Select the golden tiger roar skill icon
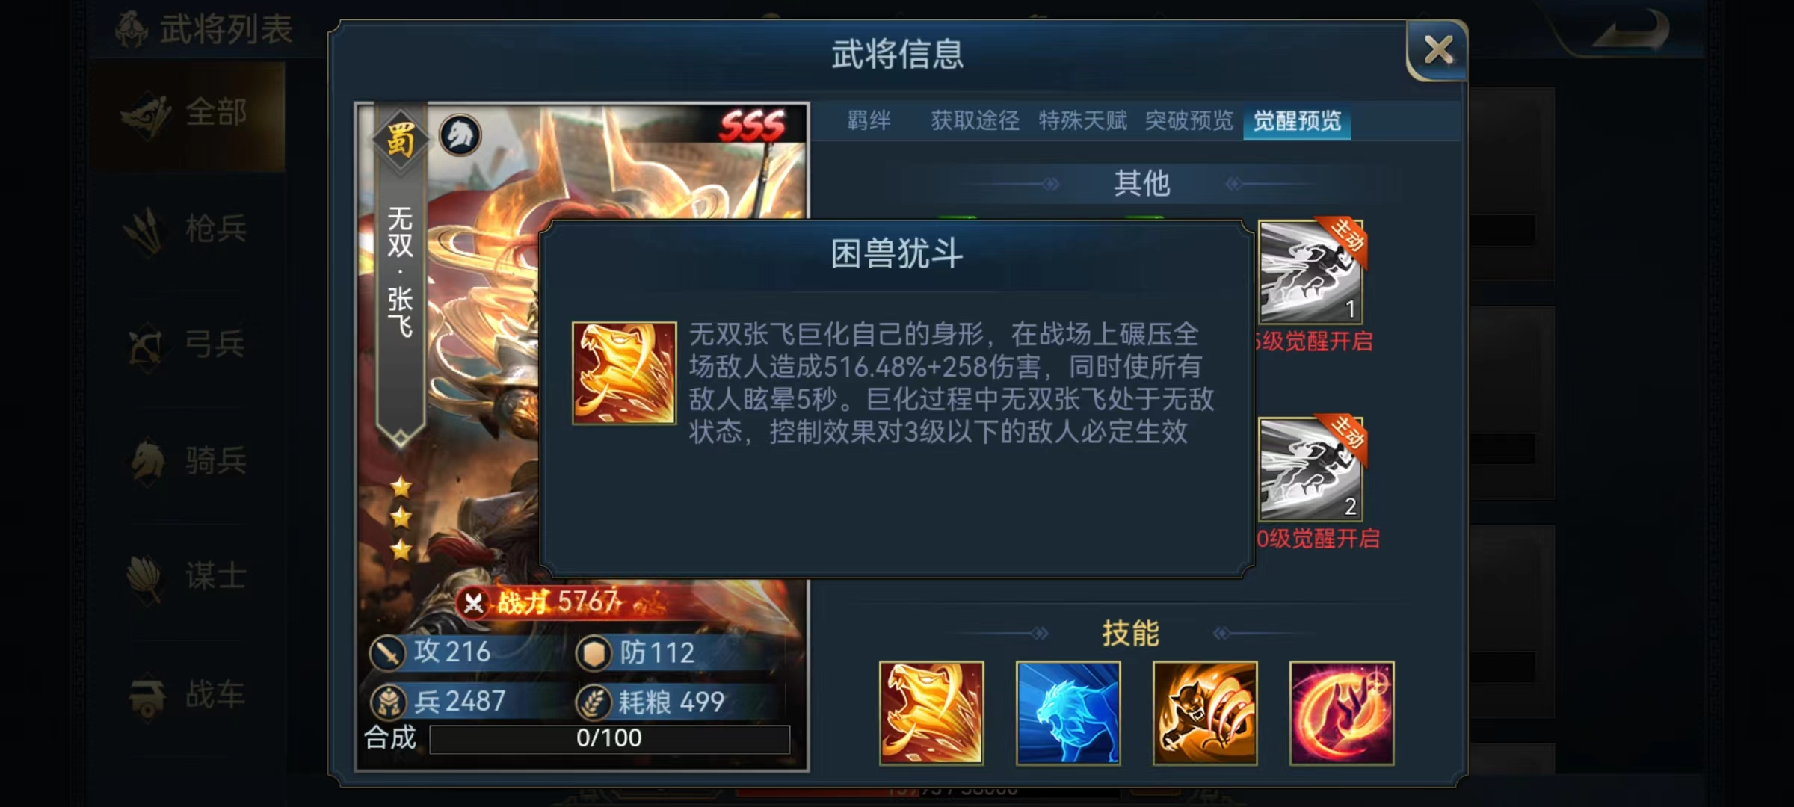Image resolution: width=1794 pixels, height=807 pixels. tap(931, 713)
